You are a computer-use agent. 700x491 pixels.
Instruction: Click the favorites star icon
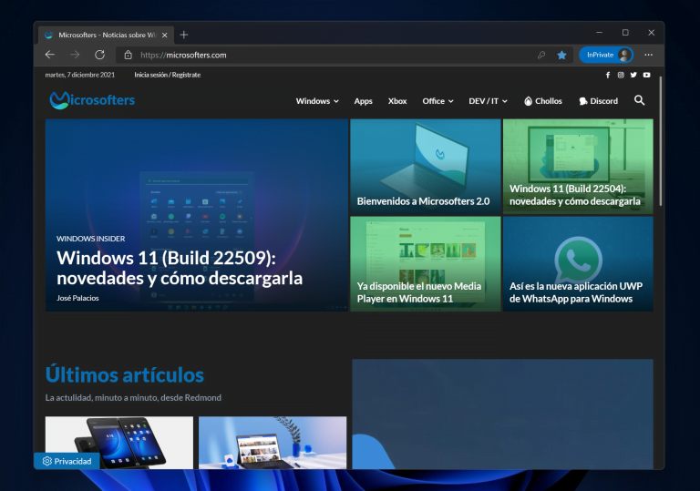point(561,55)
